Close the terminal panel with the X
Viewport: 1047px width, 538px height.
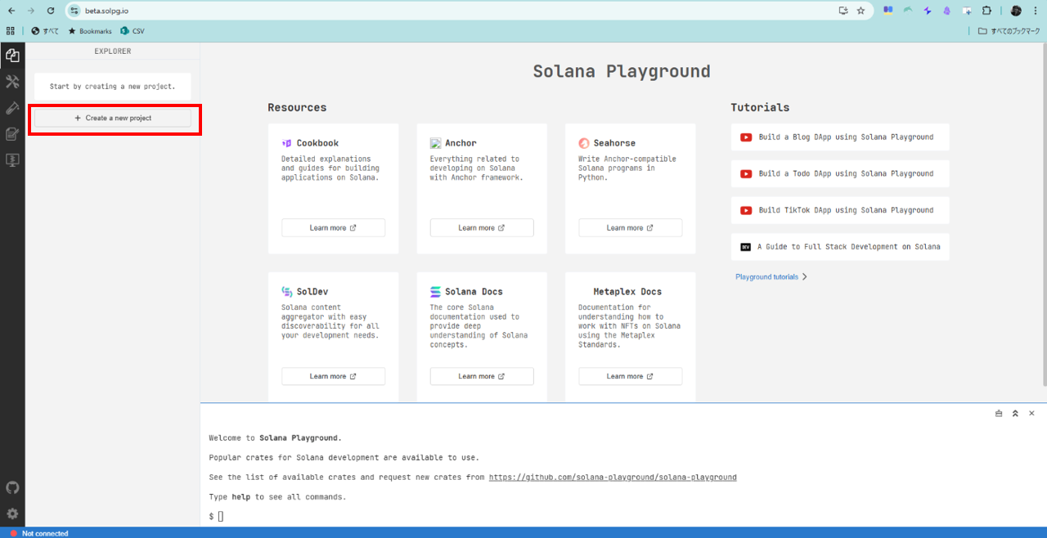click(1031, 414)
